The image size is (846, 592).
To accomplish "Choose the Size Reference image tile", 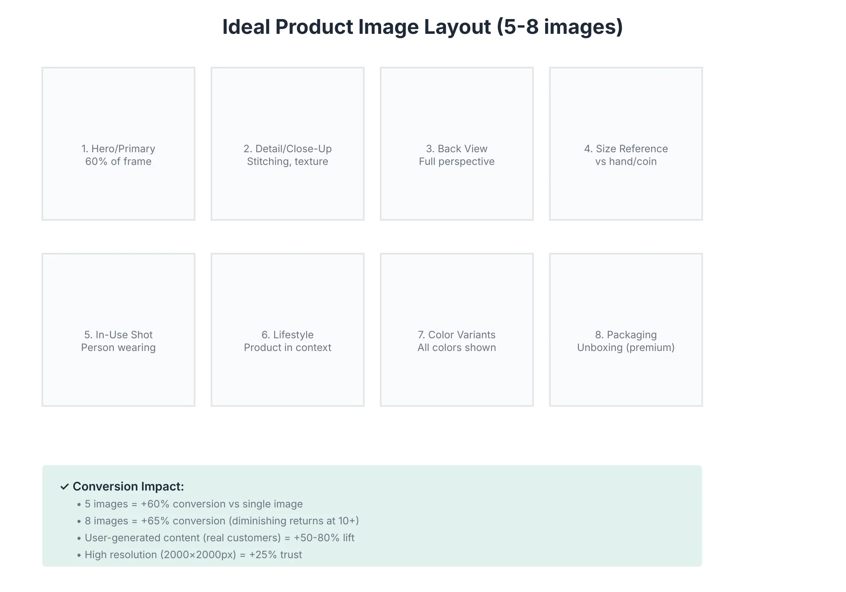I will coord(626,144).
